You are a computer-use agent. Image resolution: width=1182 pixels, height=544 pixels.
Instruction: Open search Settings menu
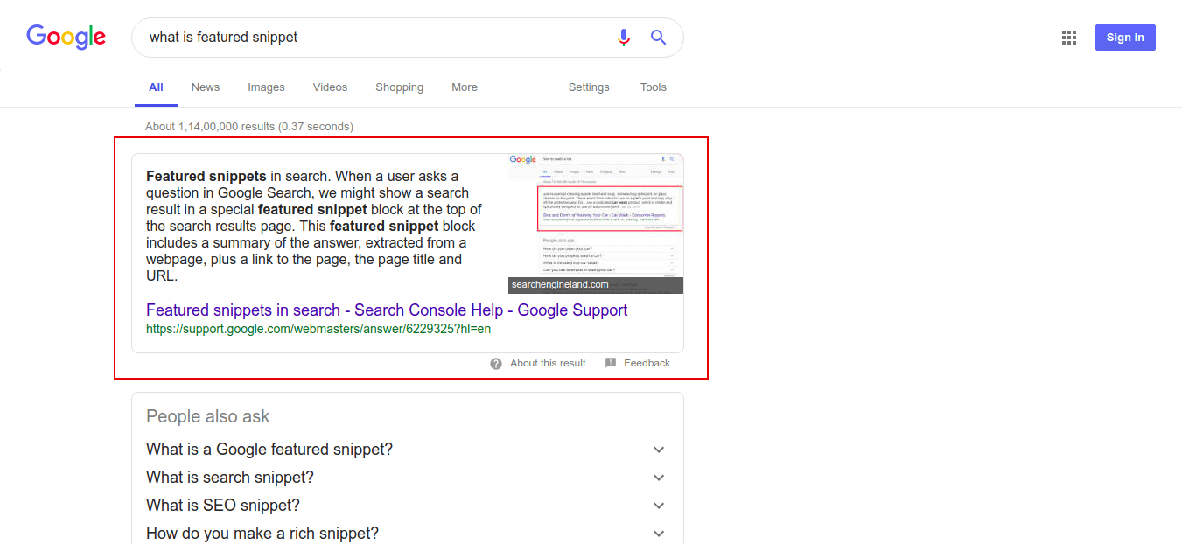click(x=589, y=87)
